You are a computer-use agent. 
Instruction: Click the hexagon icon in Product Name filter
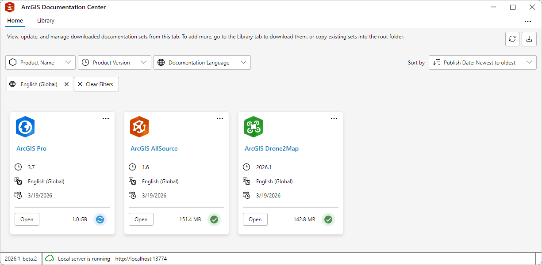(13, 62)
